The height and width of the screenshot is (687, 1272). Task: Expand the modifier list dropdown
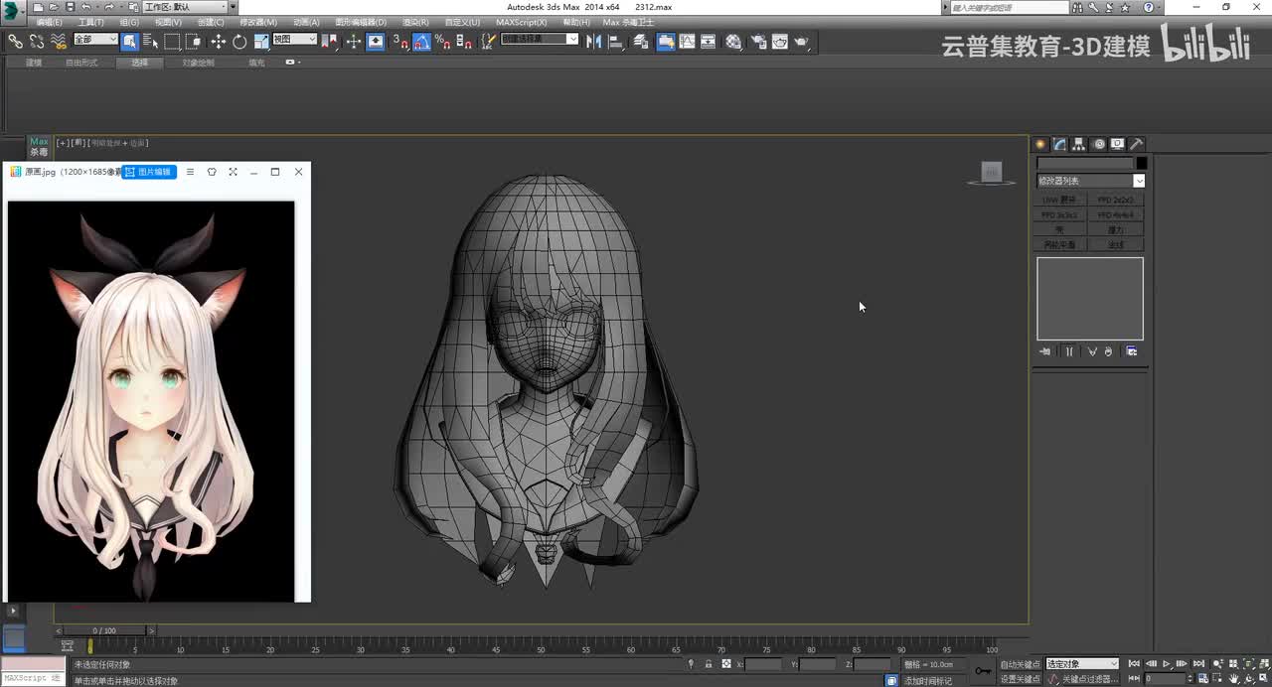click(1139, 181)
